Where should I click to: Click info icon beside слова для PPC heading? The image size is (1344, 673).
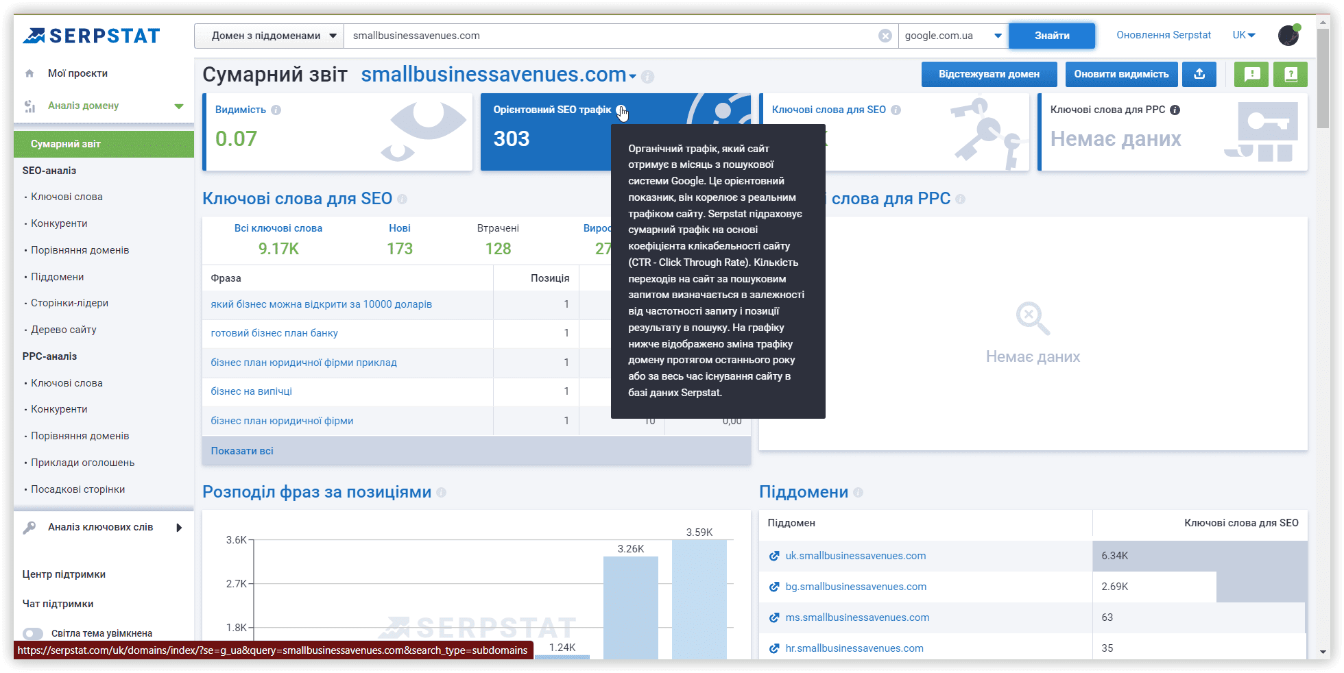point(960,199)
